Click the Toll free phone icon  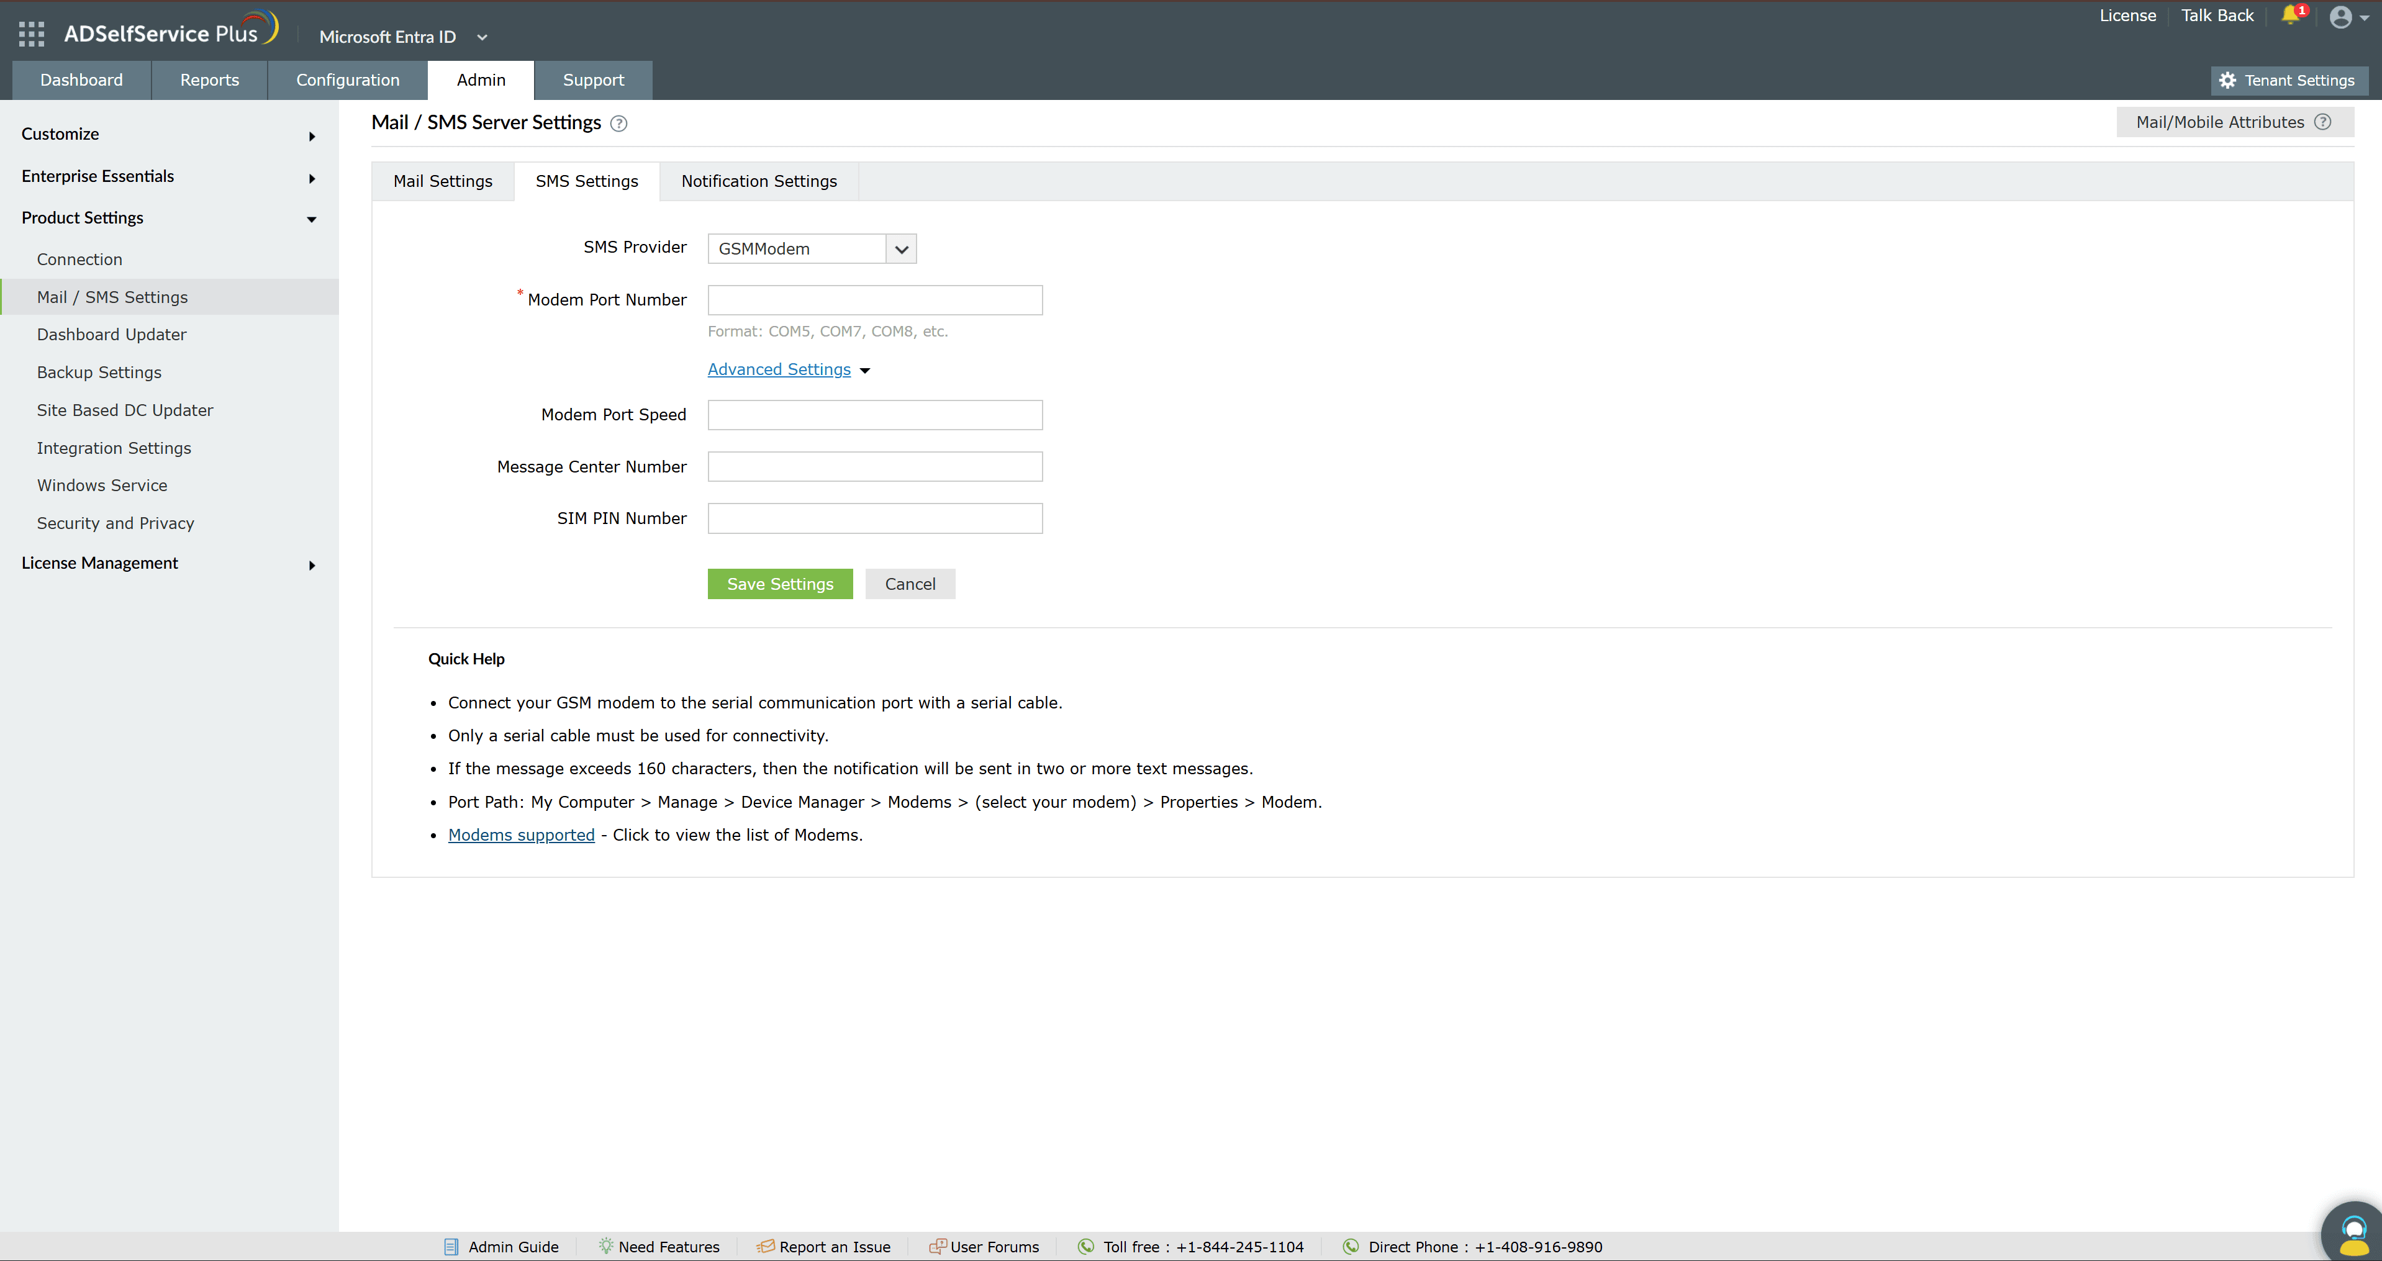pyautogui.click(x=1087, y=1246)
